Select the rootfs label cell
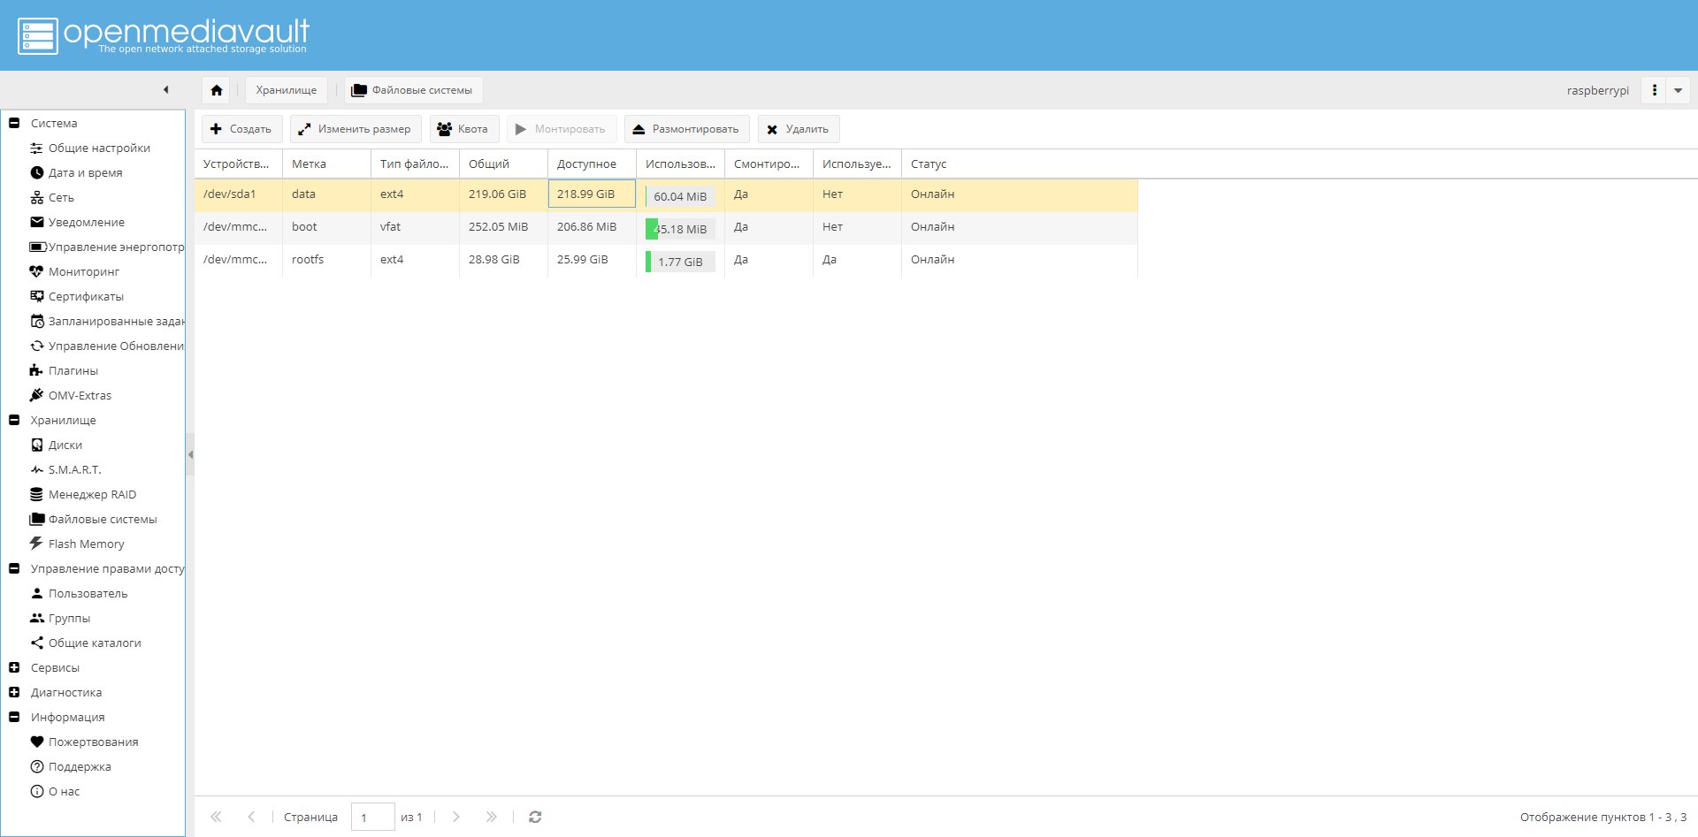 326,260
